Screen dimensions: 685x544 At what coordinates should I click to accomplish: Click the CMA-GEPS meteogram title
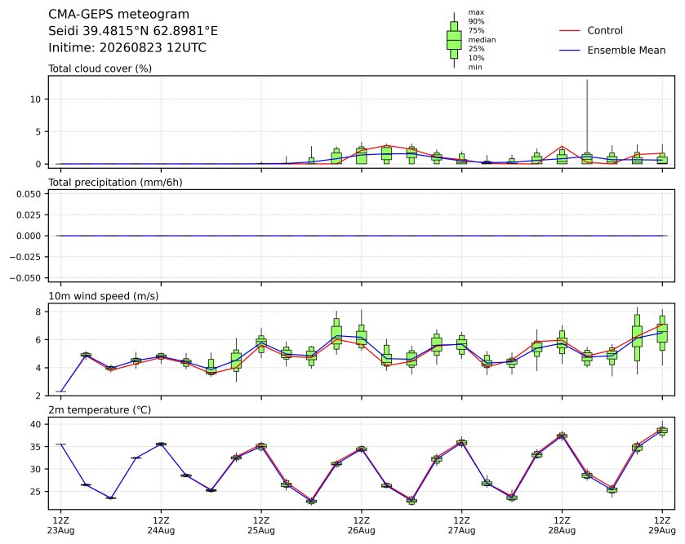(119, 15)
